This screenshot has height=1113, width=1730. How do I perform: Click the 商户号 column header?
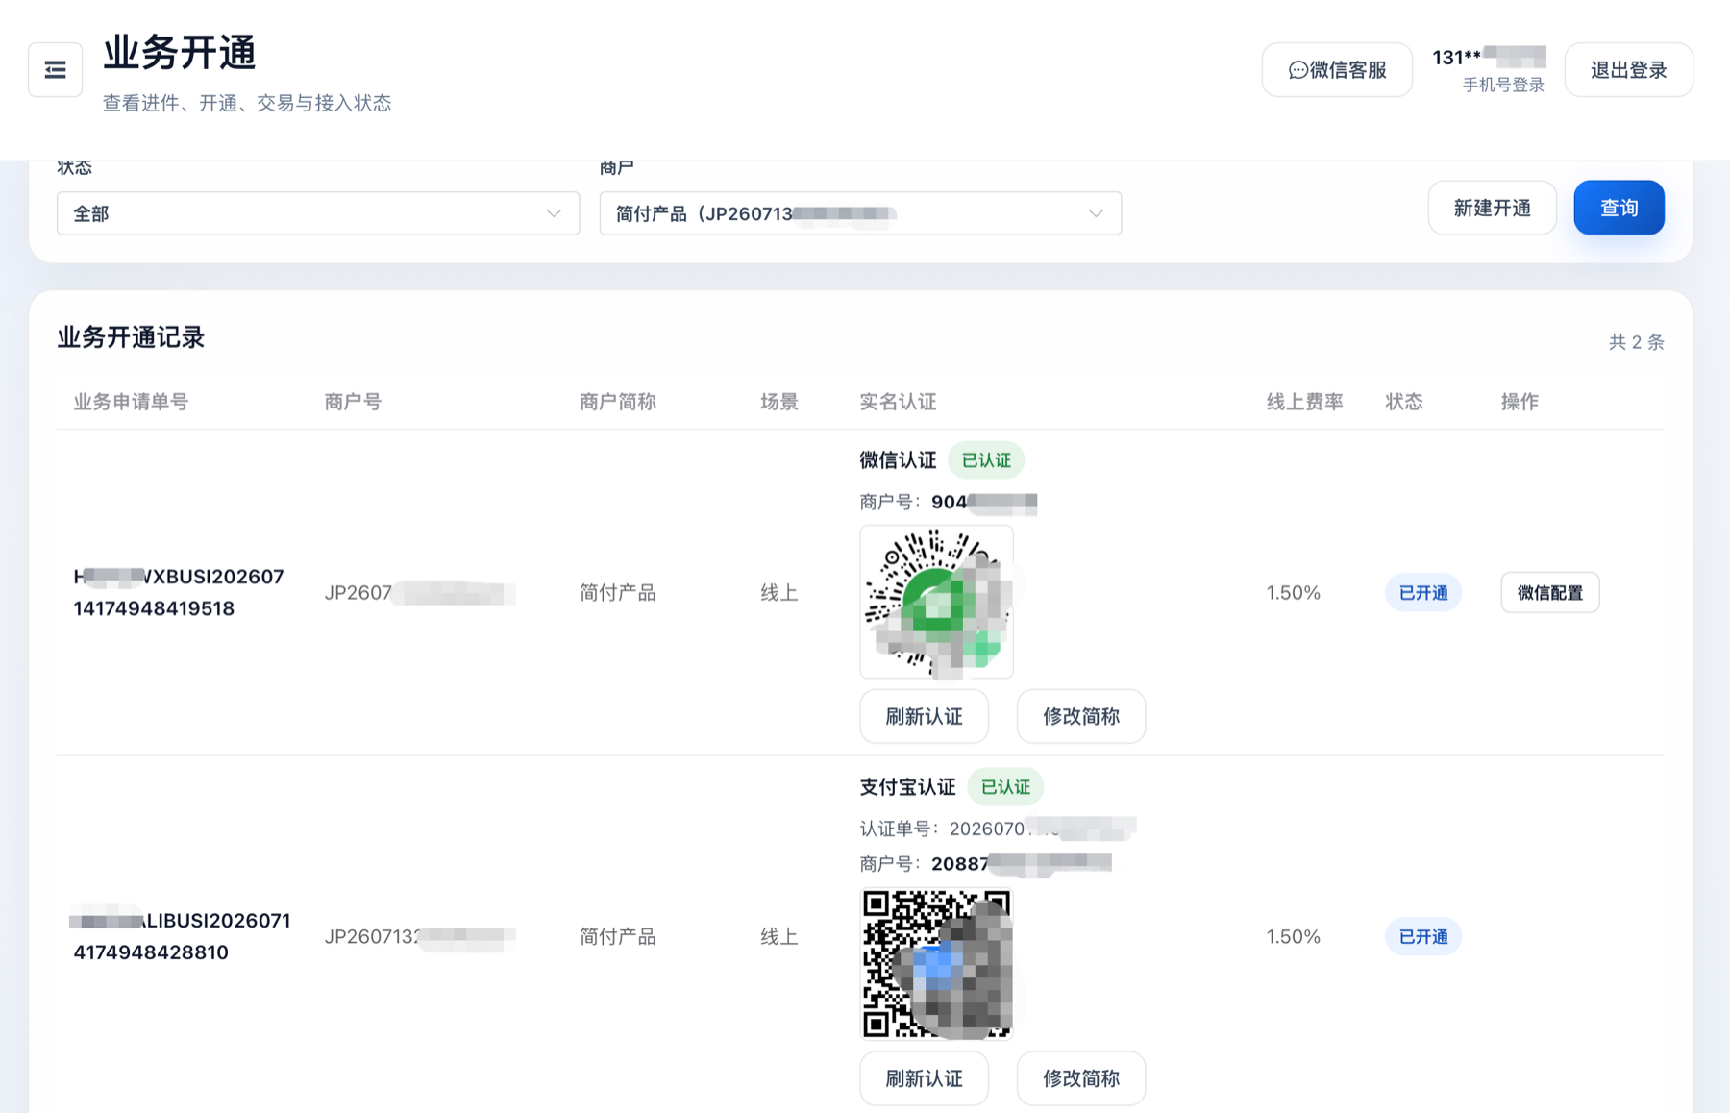point(353,402)
